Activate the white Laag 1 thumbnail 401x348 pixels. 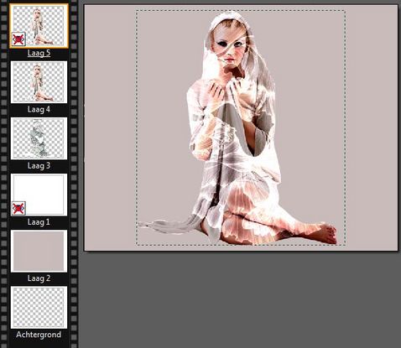(39, 195)
